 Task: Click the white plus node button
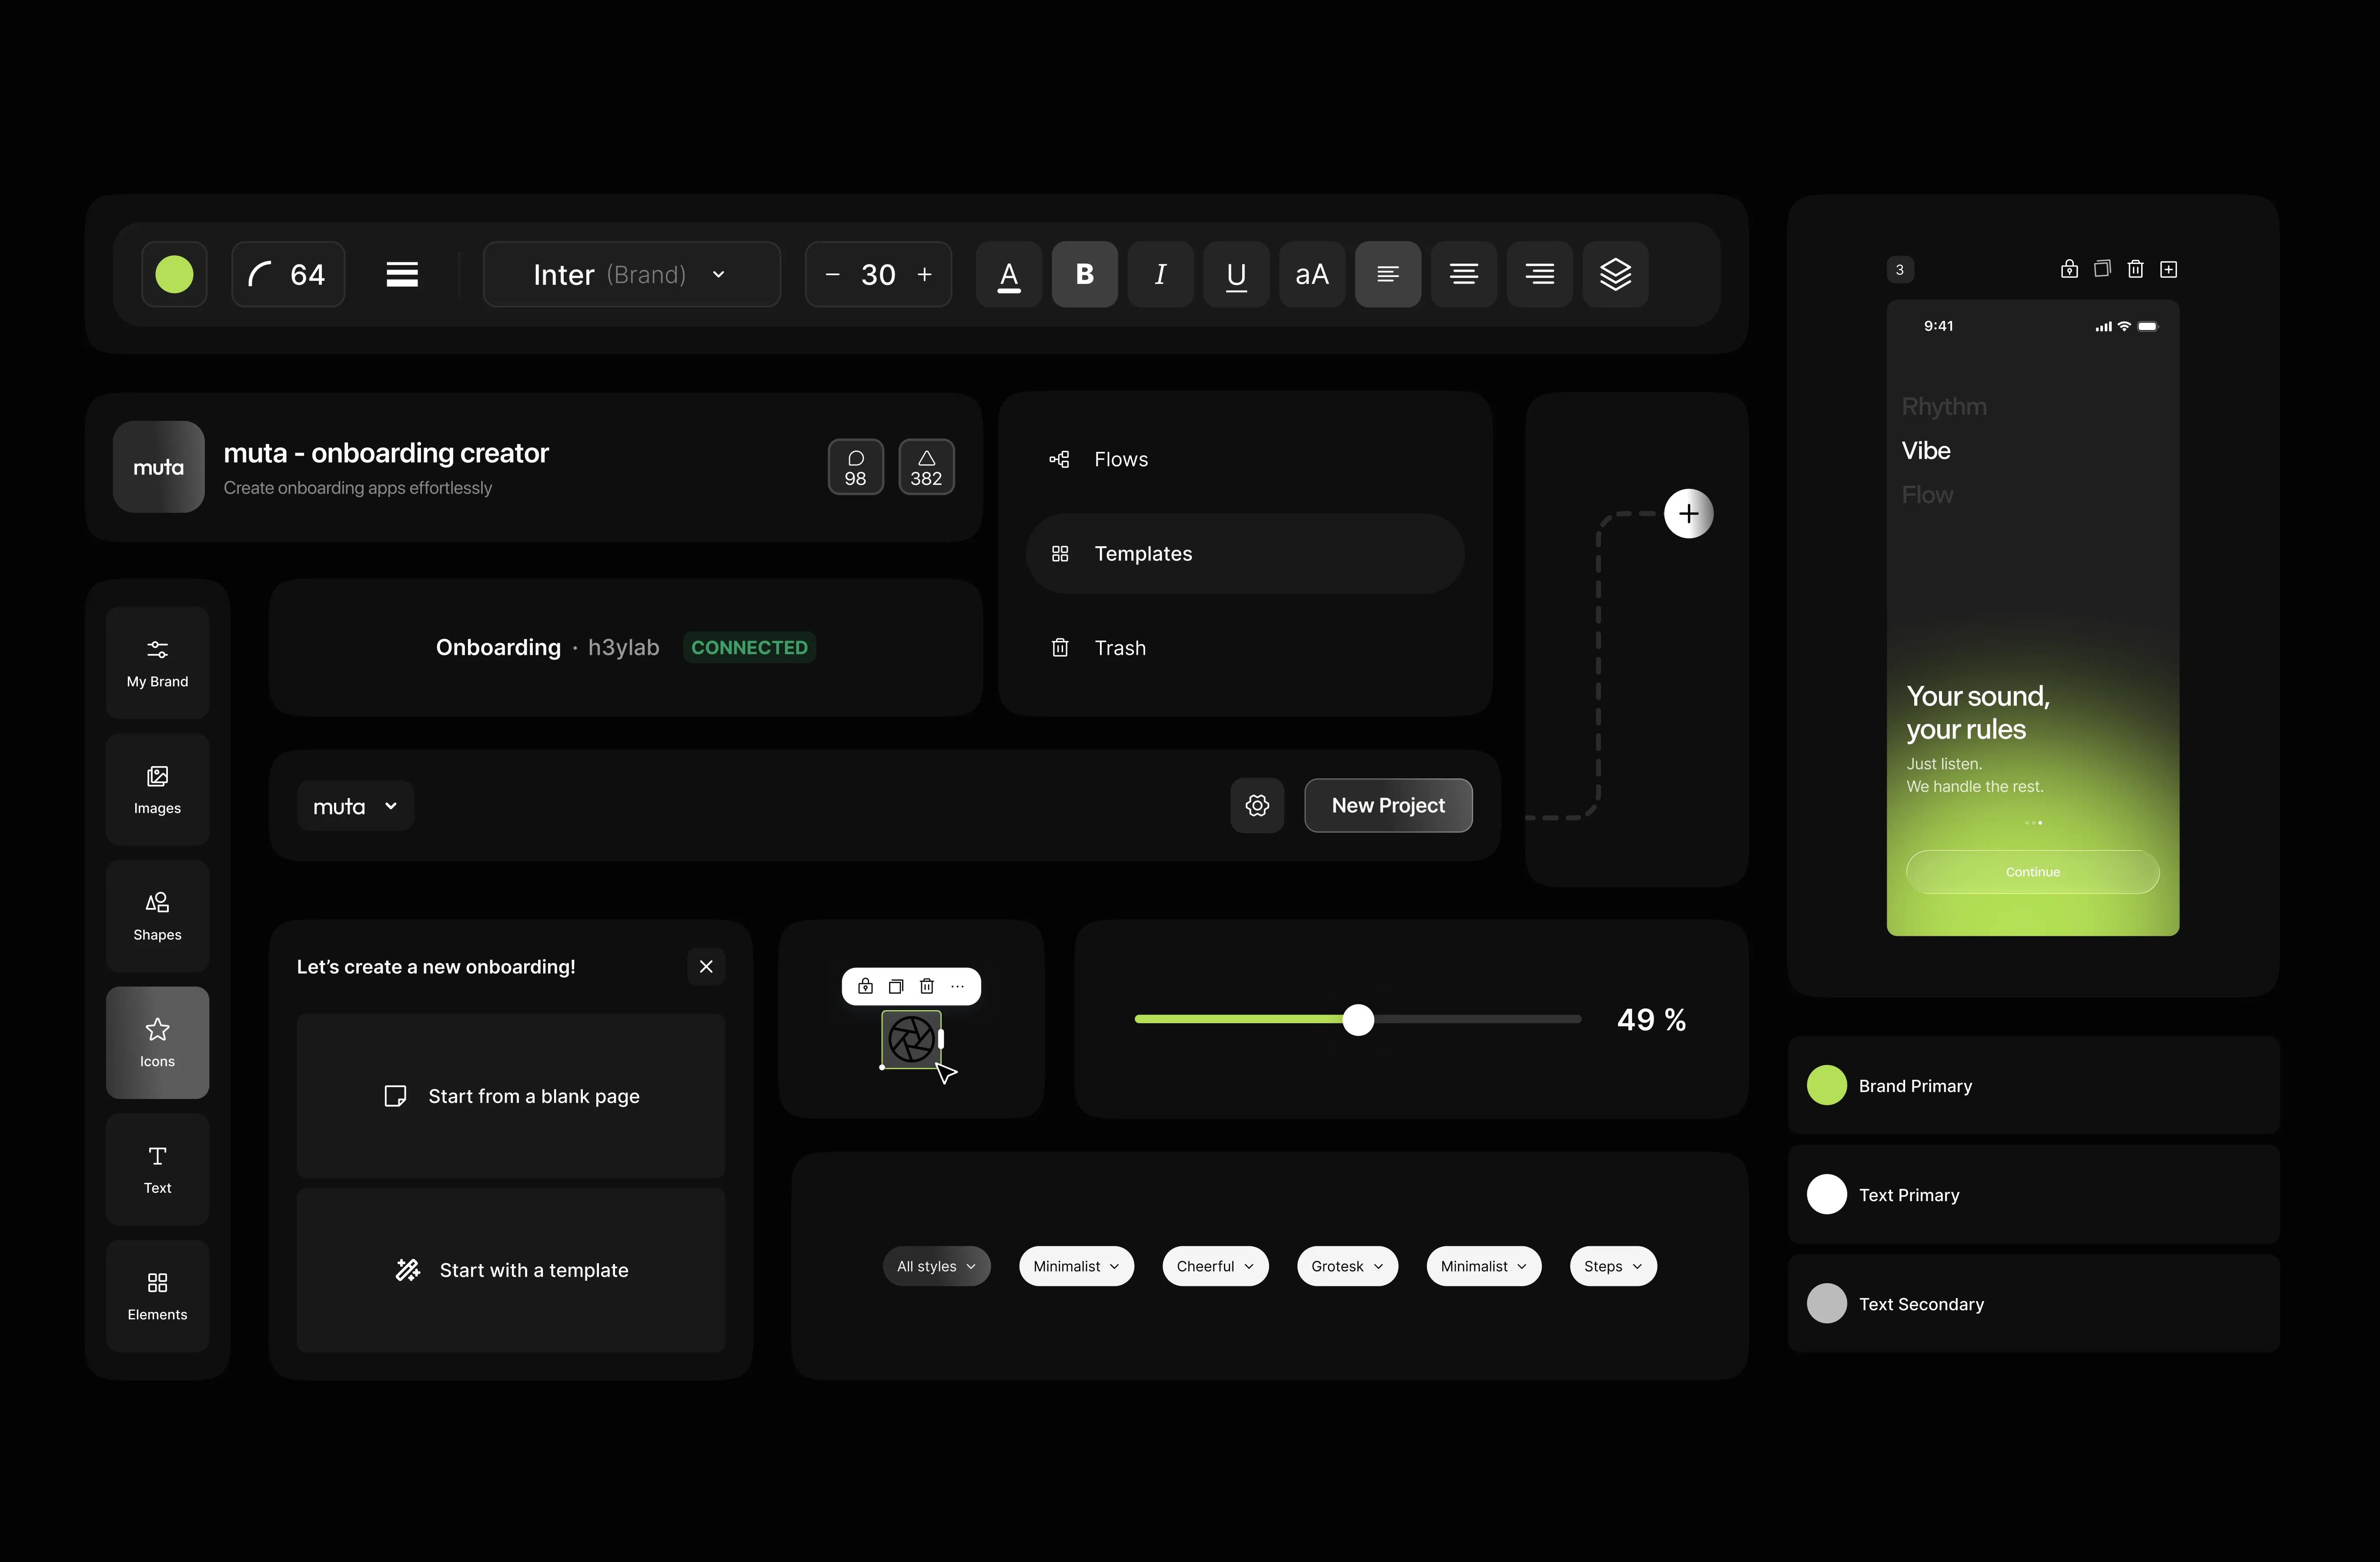pyautogui.click(x=1688, y=513)
